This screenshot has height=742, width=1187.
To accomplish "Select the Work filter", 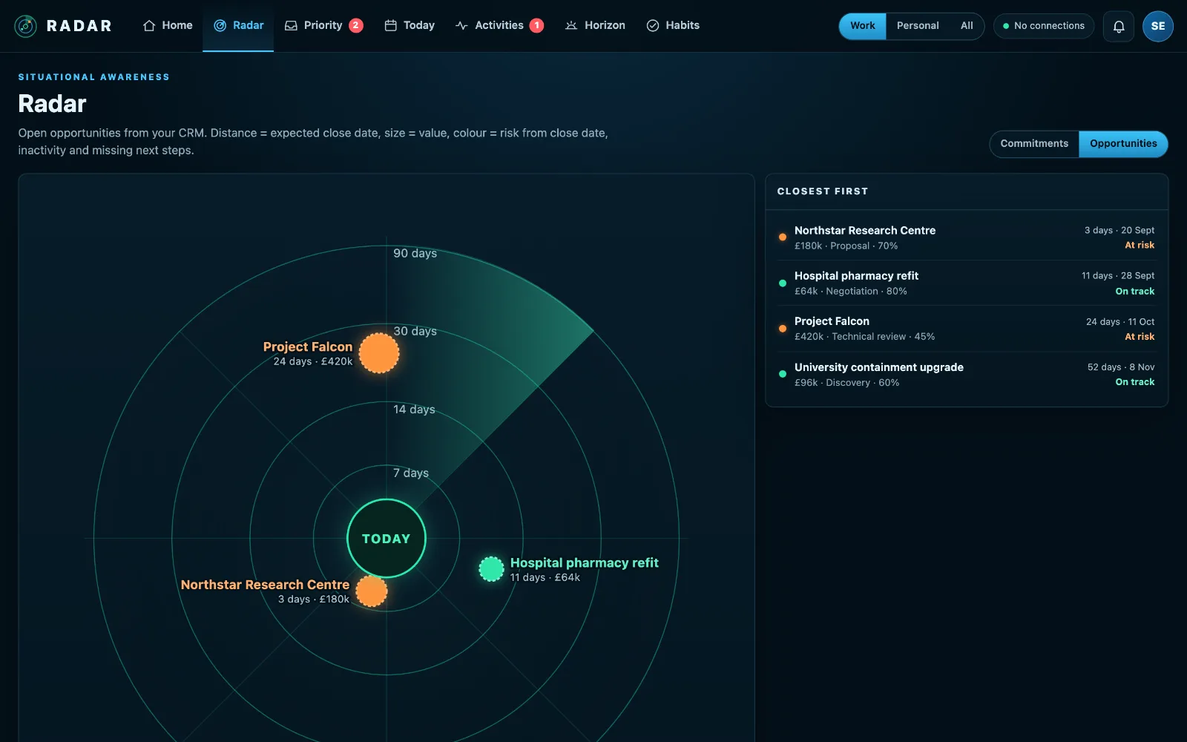I will pos(863,26).
